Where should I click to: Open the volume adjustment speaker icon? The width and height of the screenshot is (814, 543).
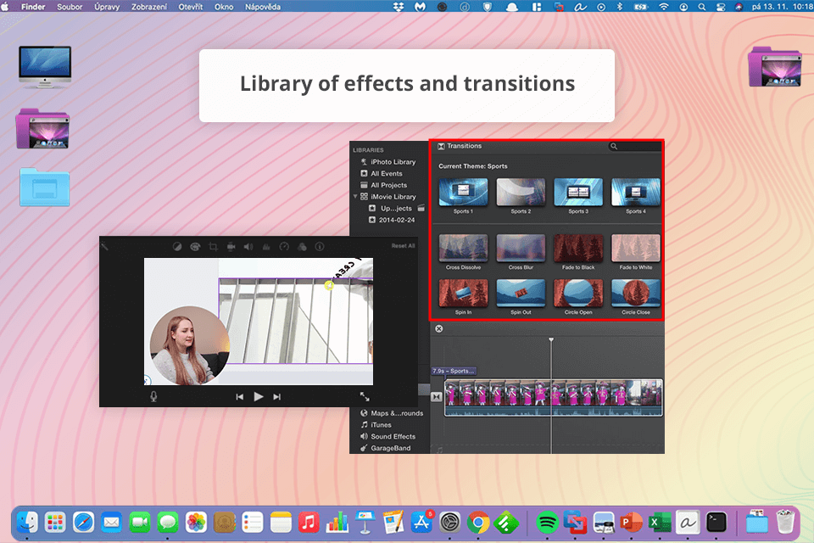click(x=248, y=247)
